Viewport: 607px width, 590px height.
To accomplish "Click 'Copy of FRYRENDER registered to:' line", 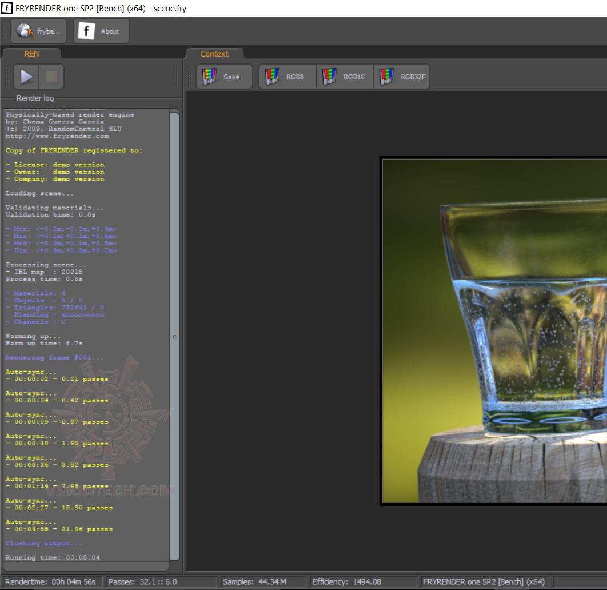I will pyautogui.click(x=74, y=150).
